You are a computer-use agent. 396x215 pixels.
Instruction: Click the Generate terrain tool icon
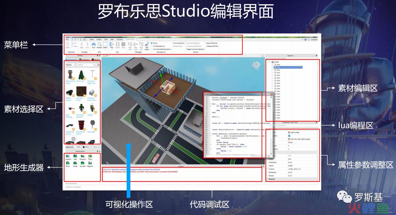(x=67, y=156)
